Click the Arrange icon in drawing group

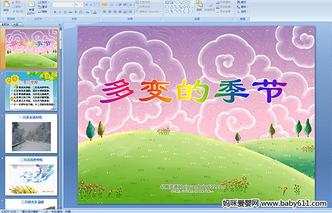tap(199, 6)
